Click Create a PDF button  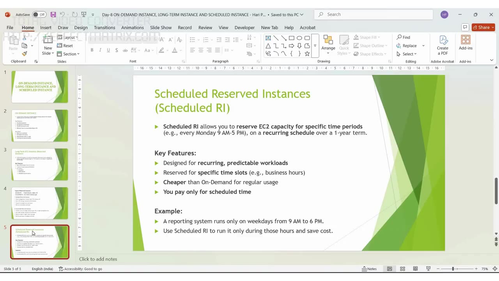pos(442,46)
